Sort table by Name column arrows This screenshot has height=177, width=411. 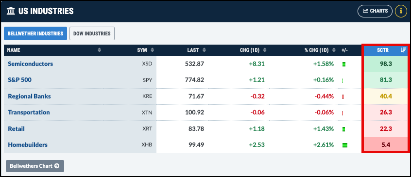click(x=99, y=50)
